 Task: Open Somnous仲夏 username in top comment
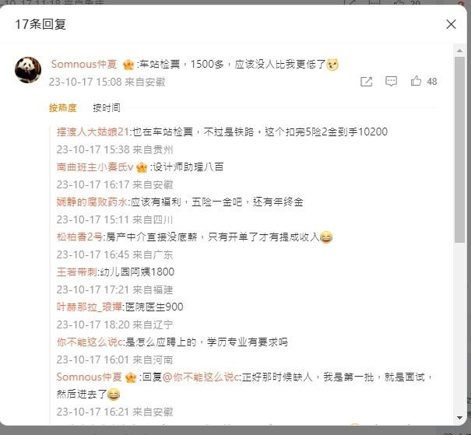[84, 65]
